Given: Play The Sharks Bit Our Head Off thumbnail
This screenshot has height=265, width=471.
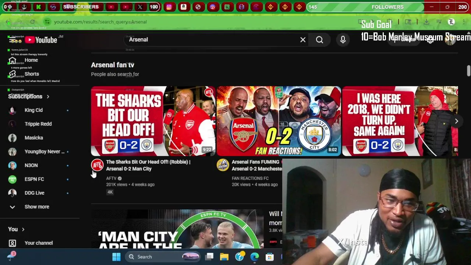Looking at the screenshot, I should point(153,121).
